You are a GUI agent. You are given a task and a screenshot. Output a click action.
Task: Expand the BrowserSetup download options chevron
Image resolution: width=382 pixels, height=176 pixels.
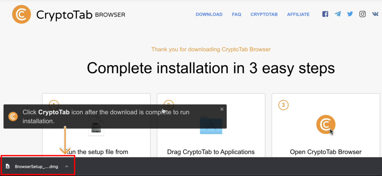[67, 167]
